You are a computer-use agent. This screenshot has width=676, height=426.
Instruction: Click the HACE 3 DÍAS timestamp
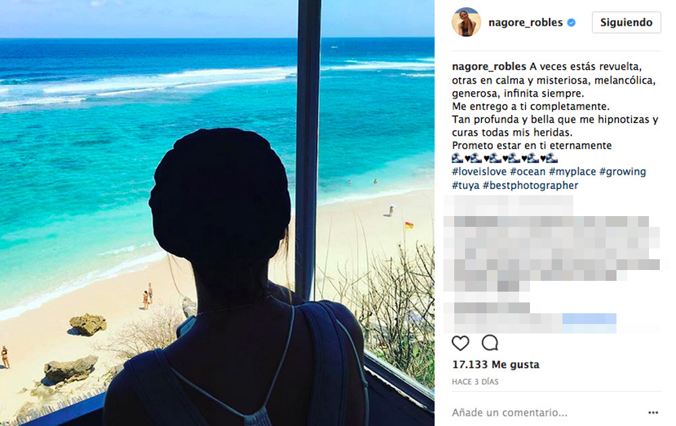475,381
